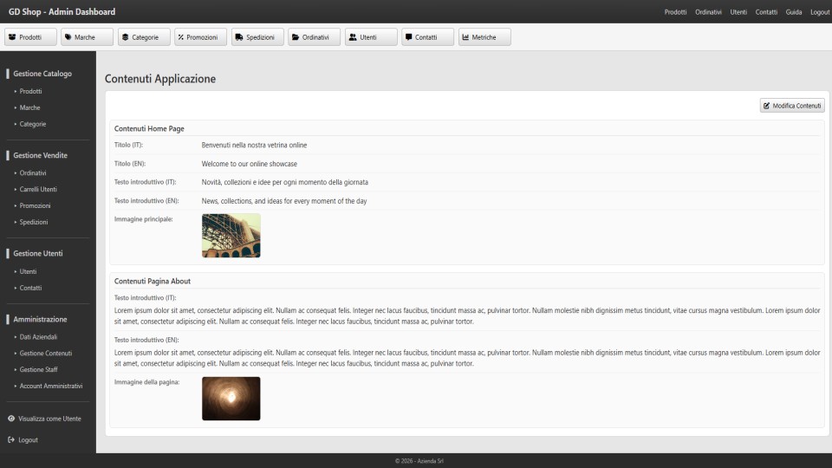832x468 pixels.
Task: Click the Contenuti Home Page section title
Action: (x=149, y=128)
